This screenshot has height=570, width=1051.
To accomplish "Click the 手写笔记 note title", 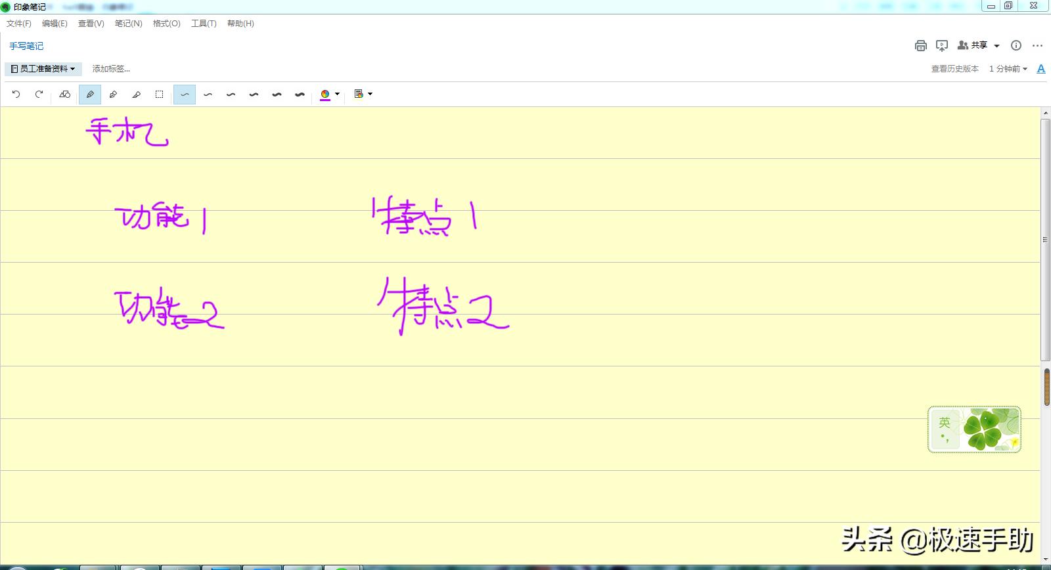I will click(x=26, y=46).
